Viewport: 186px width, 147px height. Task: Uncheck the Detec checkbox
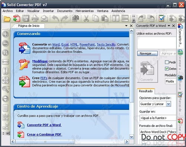coord(167,69)
